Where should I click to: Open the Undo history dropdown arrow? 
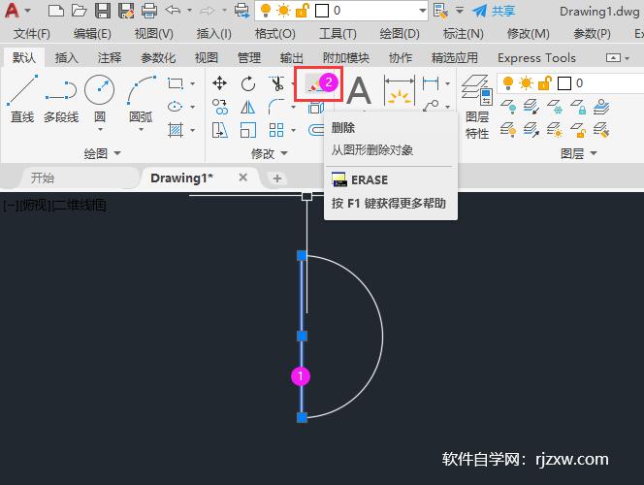pyautogui.click(x=189, y=11)
